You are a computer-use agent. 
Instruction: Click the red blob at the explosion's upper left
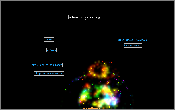[x=87, y=86]
